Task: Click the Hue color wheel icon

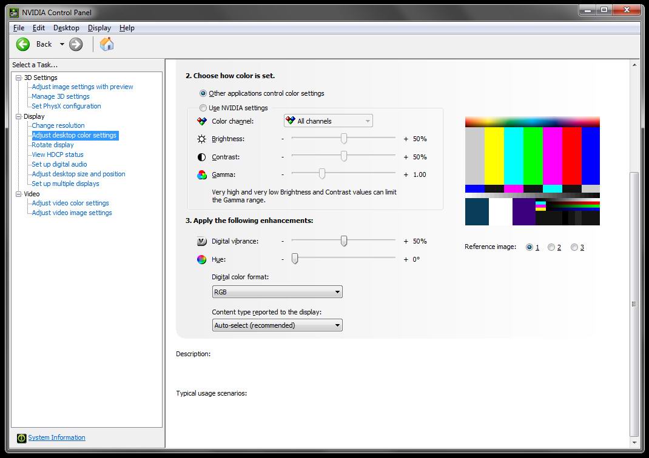Action: 202,259
